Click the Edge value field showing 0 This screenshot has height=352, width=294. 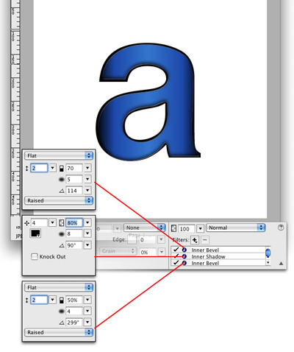pos(148,240)
